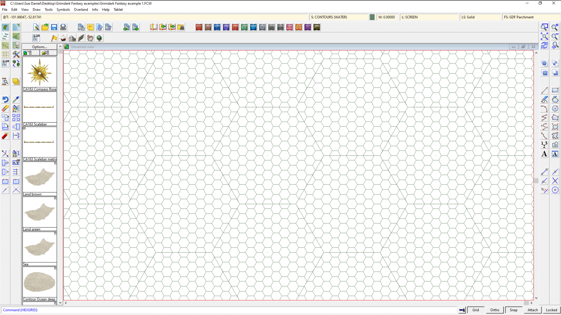Click the Zoom Window magnifier icon
The image size is (561, 315).
point(545,27)
